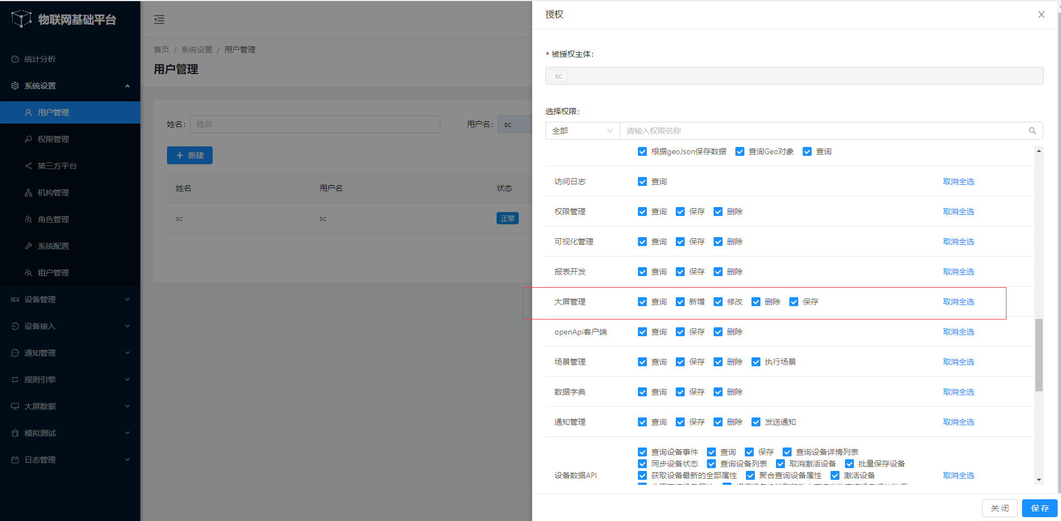Open the 全部 permission type dropdown

tap(582, 131)
